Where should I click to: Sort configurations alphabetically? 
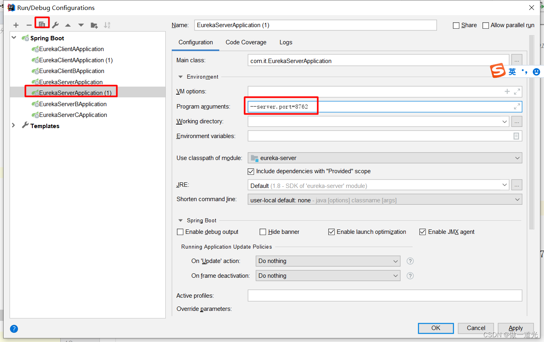pos(107,25)
